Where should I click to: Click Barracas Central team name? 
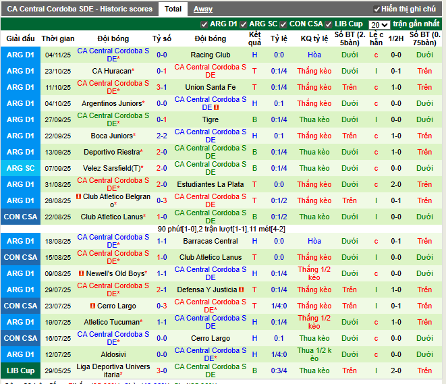point(211,241)
